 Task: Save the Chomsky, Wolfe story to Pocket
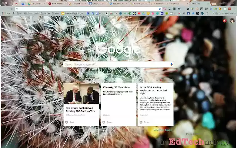(107, 122)
